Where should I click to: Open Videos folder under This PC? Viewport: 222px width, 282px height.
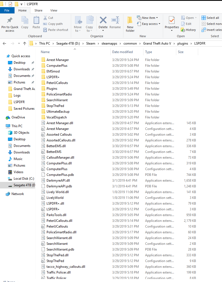16,172
